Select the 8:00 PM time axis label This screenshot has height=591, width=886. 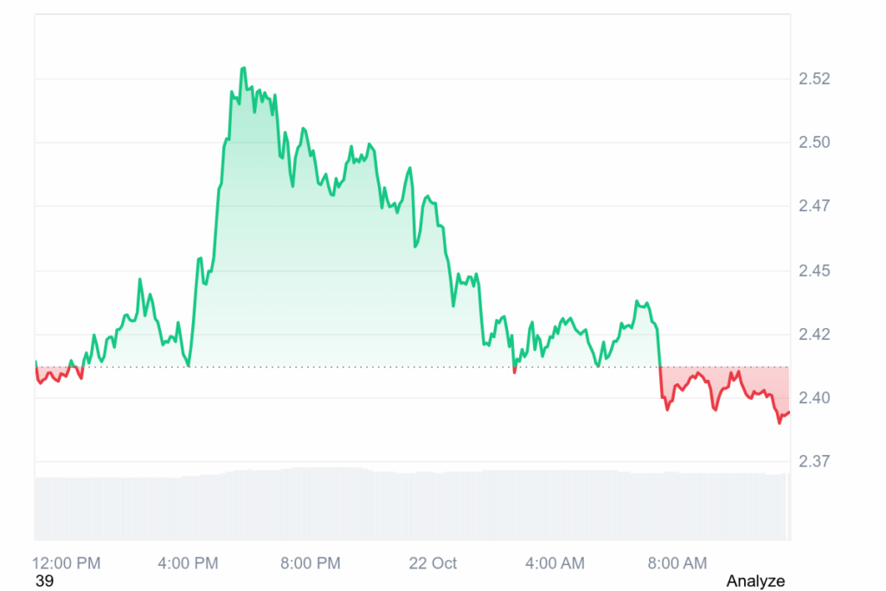tap(310, 563)
